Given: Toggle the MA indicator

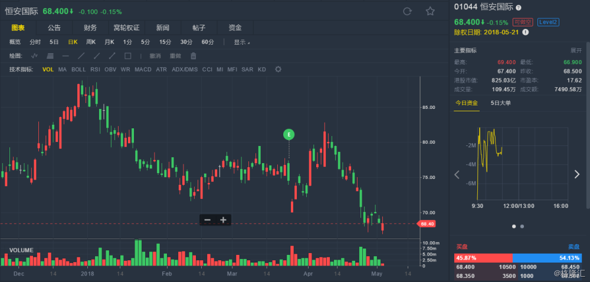Looking at the screenshot, I should coord(63,69).
